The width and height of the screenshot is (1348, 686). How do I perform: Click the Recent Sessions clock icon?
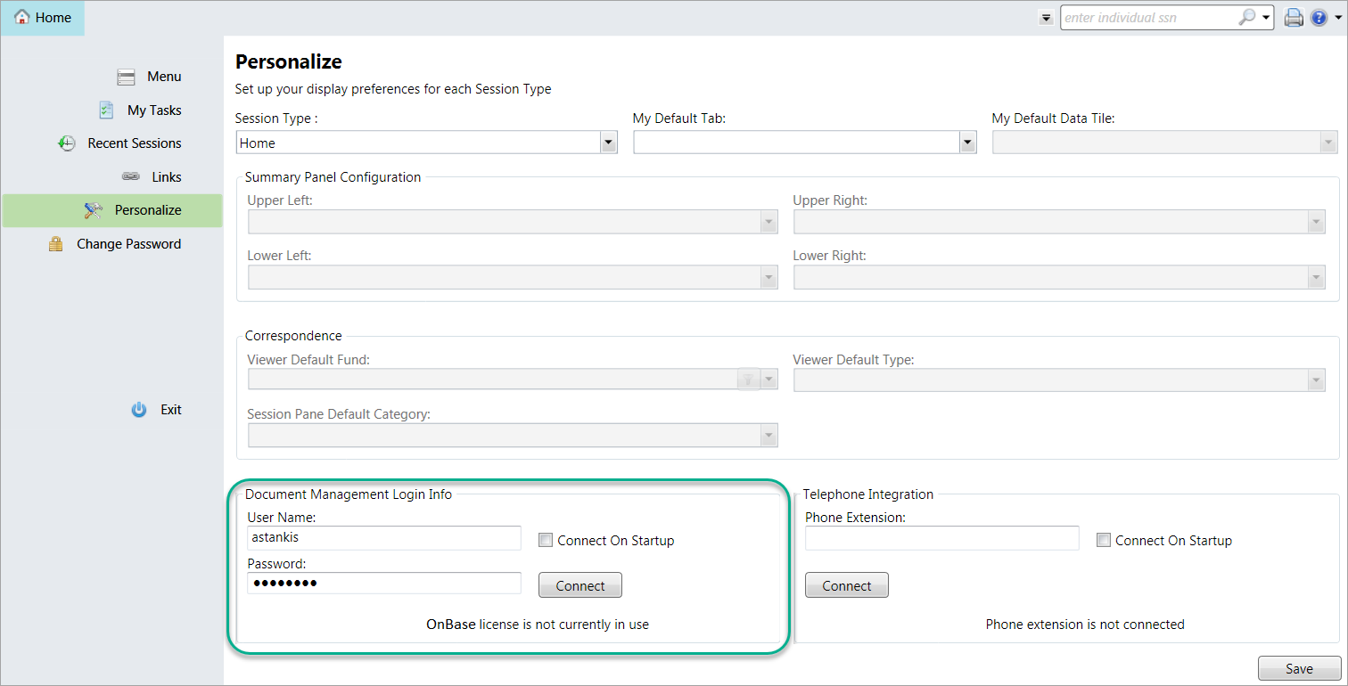click(x=67, y=143)
